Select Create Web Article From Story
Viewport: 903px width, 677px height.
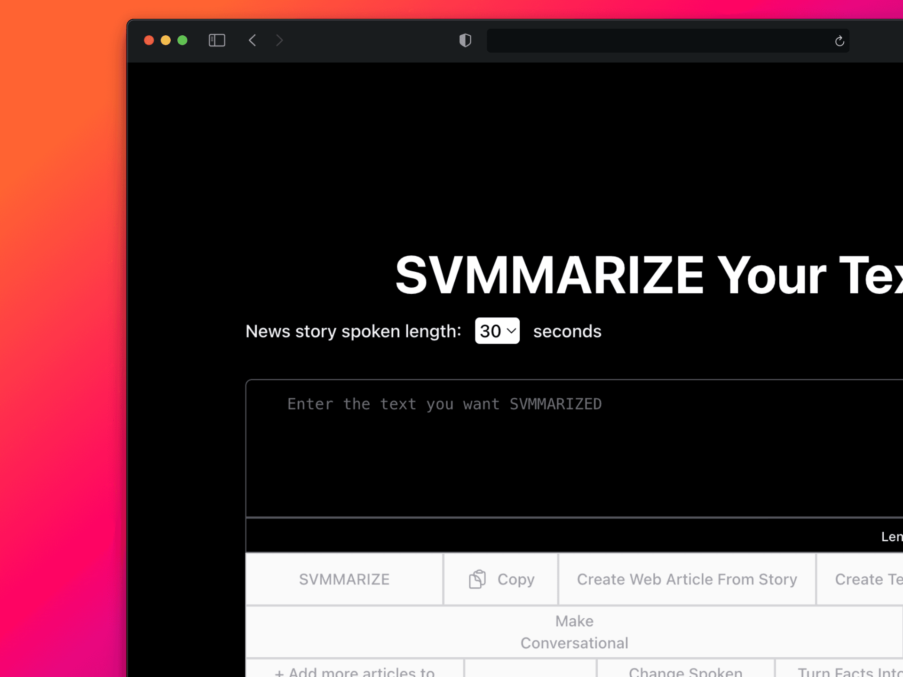click(x=687, y=579)
